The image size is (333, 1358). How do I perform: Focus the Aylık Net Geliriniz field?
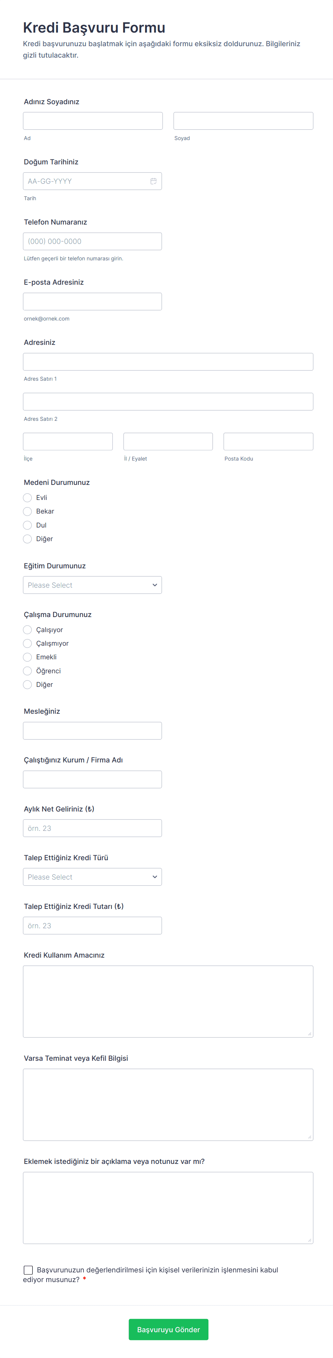(x=92, y=828)
